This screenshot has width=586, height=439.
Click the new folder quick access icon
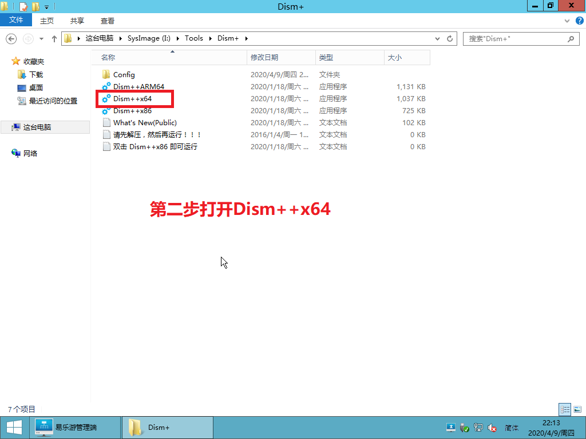(x=35, y=6)
